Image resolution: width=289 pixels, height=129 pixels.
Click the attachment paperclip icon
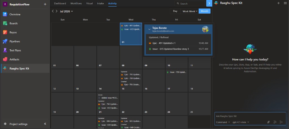pos(269,122)
